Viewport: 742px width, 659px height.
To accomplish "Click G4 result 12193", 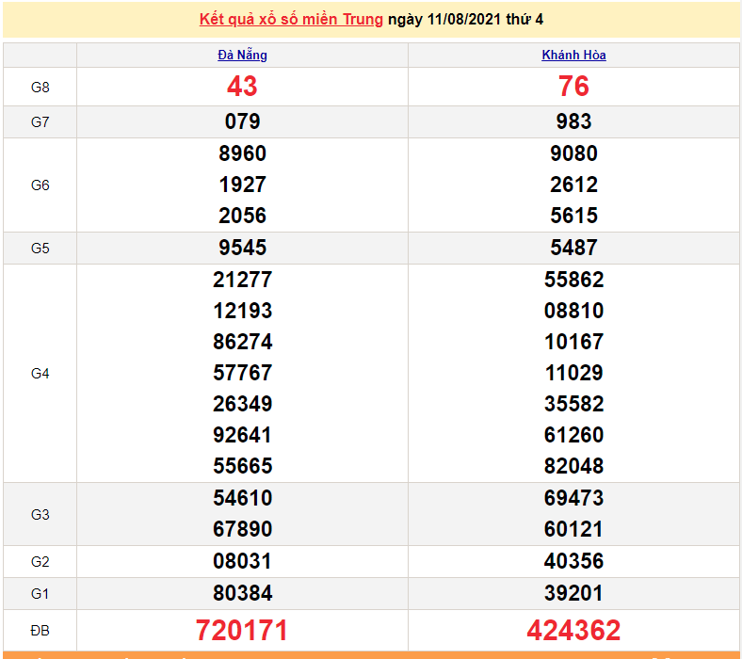I will coord(242,311).
